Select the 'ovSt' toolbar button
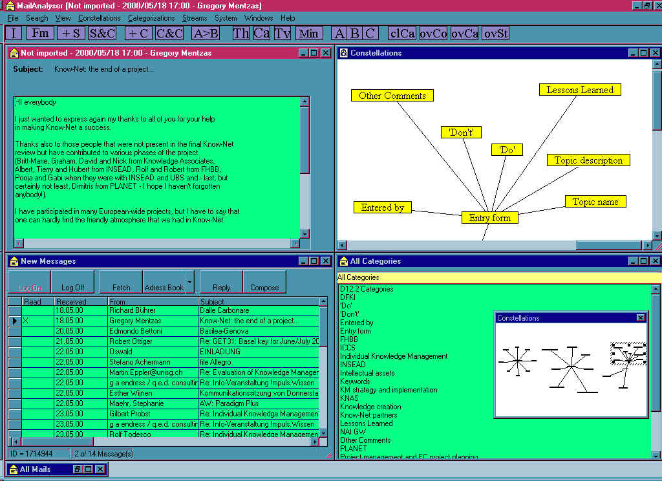The width and height of the screenshot is (662, 481). (x=496, y=33)
